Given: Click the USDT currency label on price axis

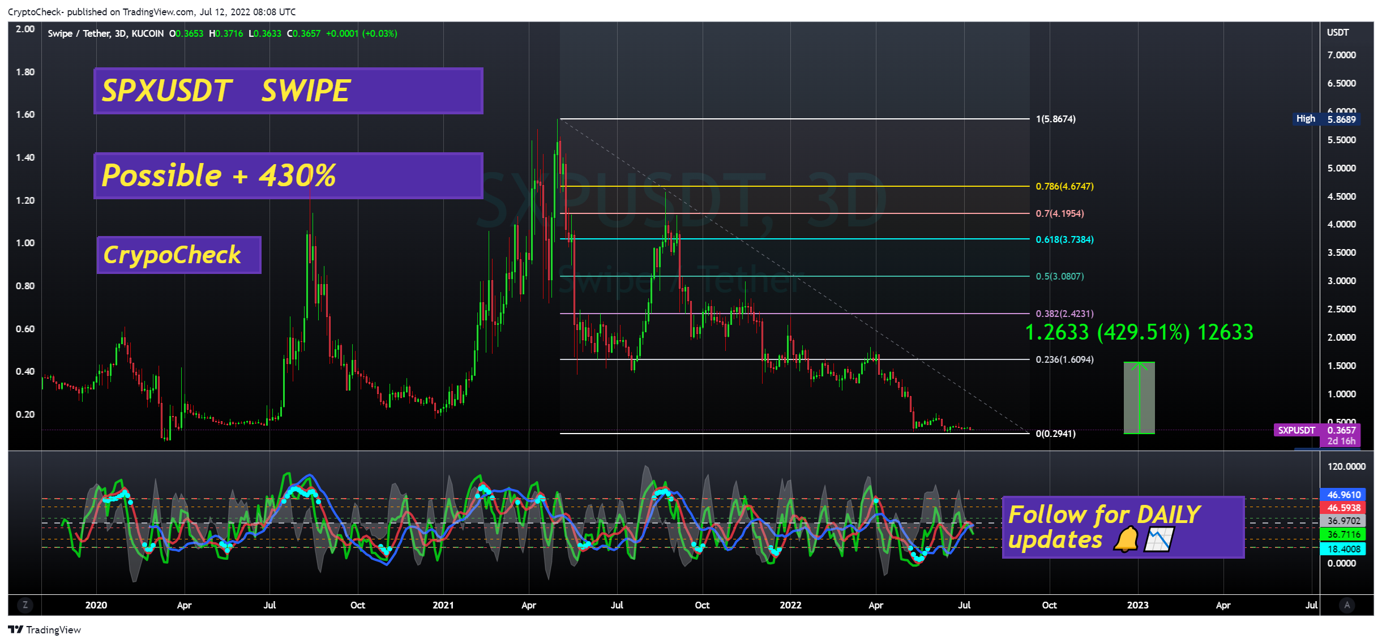Looking at the screenshot, I should point(1338,32).
